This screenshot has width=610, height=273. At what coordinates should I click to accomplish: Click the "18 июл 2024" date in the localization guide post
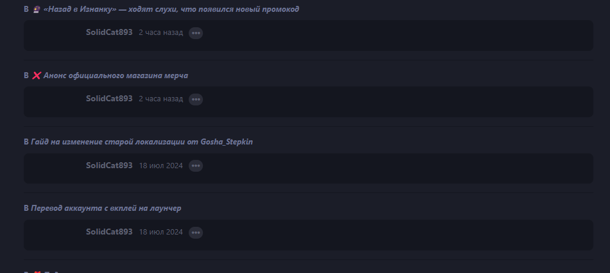click(161, 166)
